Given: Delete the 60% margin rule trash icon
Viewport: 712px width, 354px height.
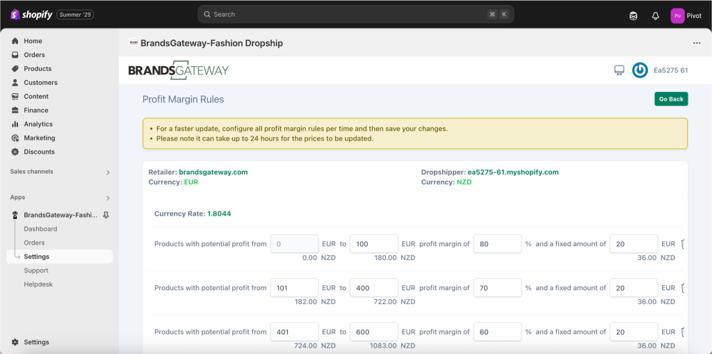Looking at the screenshot, I should coord(683,332).
